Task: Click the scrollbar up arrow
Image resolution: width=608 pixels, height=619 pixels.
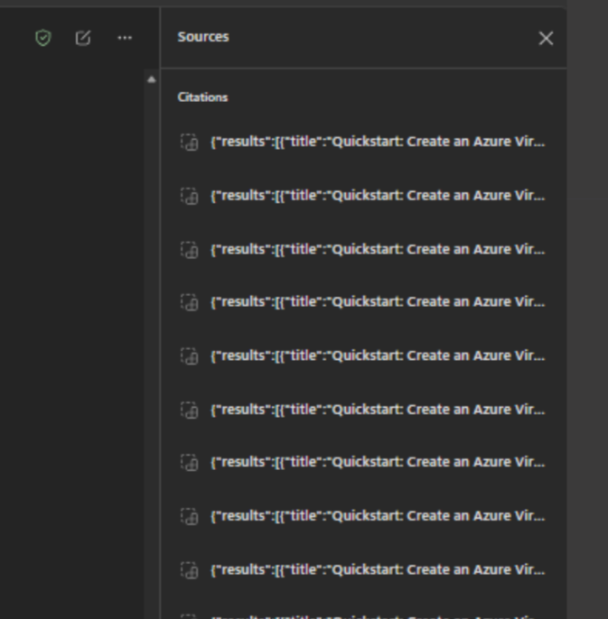Action: coord(152,79)
